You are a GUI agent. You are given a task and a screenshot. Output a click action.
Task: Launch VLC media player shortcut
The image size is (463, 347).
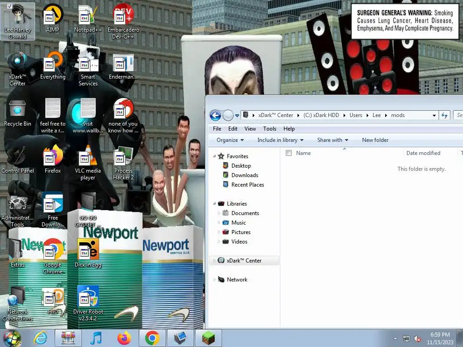click(88, 162)
